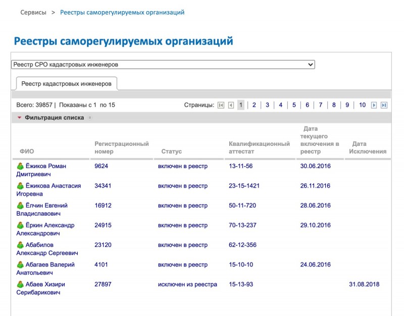
Task: Open record Ёлчин Евгений Владиславович
Action: point(42,209)
